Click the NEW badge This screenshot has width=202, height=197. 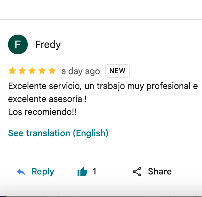(x=117, y=71)
